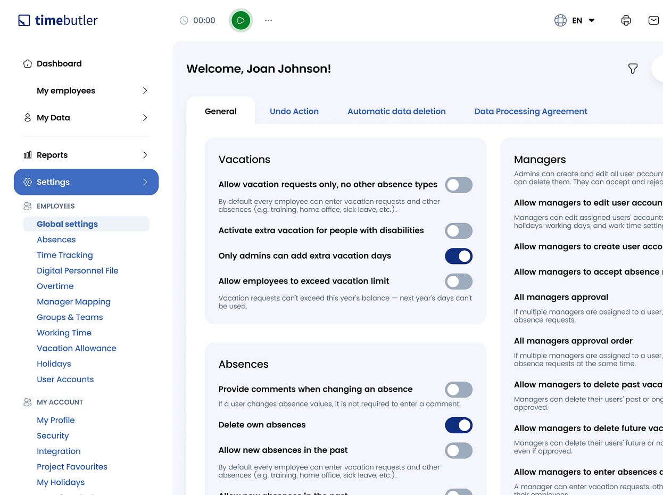Switch to the Undo Action tab
Image resolution: width=663 pixels, height=495 pixels.
pos(294,112)
